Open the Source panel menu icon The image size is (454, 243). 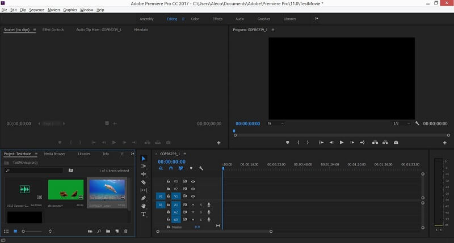point(35,30)
